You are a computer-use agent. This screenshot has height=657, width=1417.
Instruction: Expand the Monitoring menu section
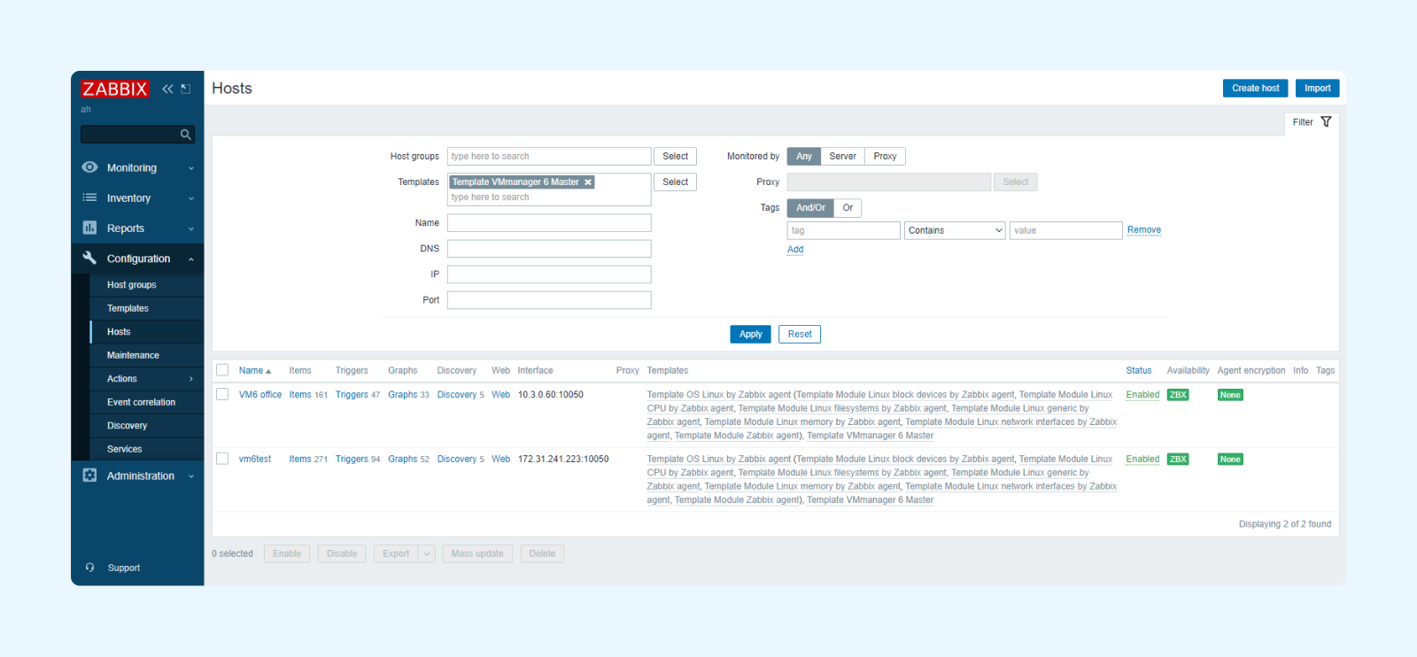pos(137,168)
